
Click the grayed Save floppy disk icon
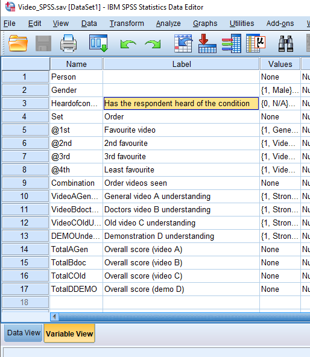43,43
